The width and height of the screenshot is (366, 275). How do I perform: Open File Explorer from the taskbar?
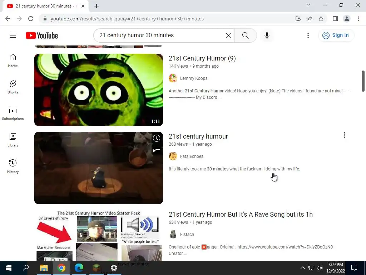44,268
